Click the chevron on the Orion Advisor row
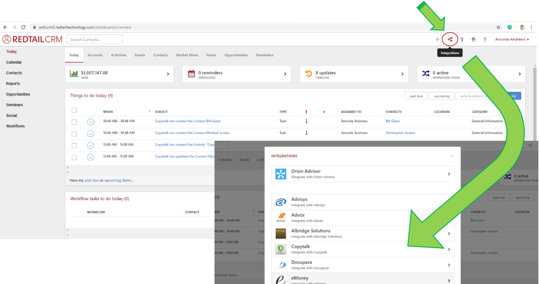Image resolution: width=539 pixels, height=284 pixels. pyautogui.click(x=449, y=174)
